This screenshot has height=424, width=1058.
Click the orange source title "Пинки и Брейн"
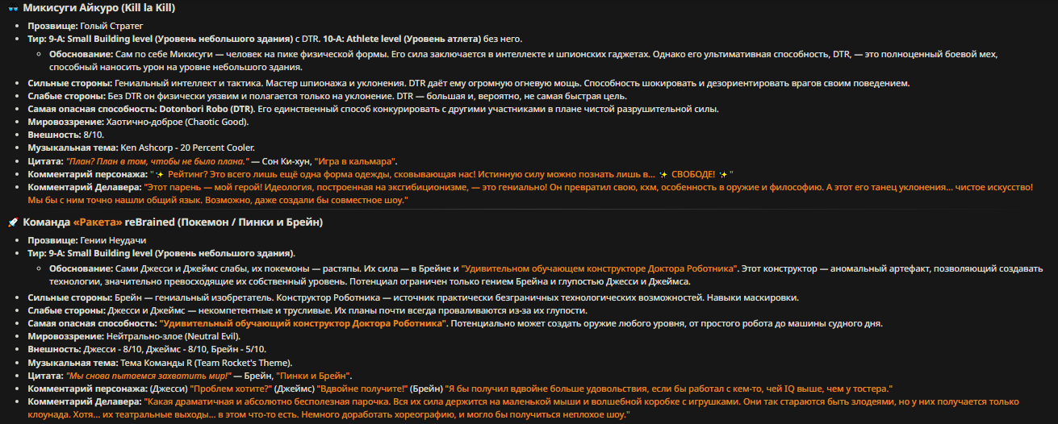[314, 376]
